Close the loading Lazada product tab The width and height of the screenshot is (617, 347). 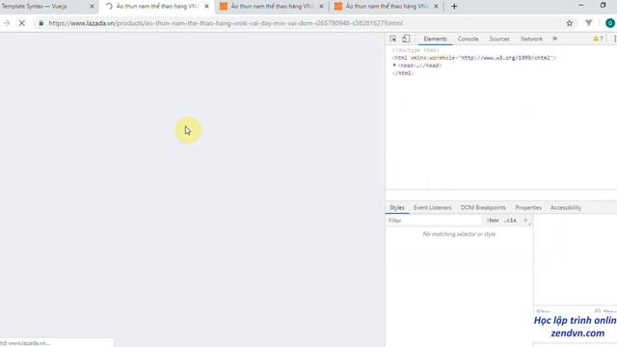206,7
